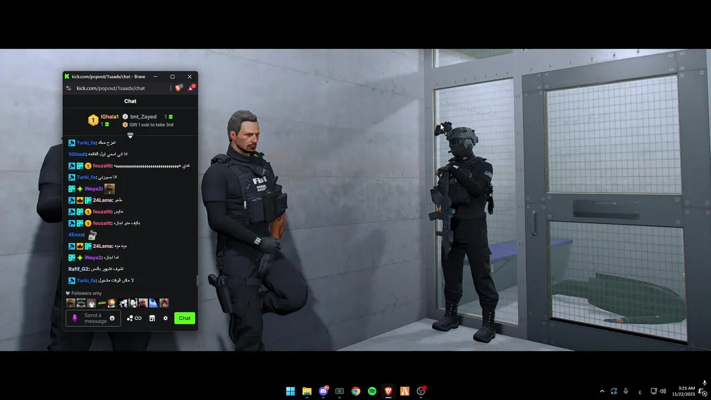Insert the yellow Arabic text emote

coord(102,303)
